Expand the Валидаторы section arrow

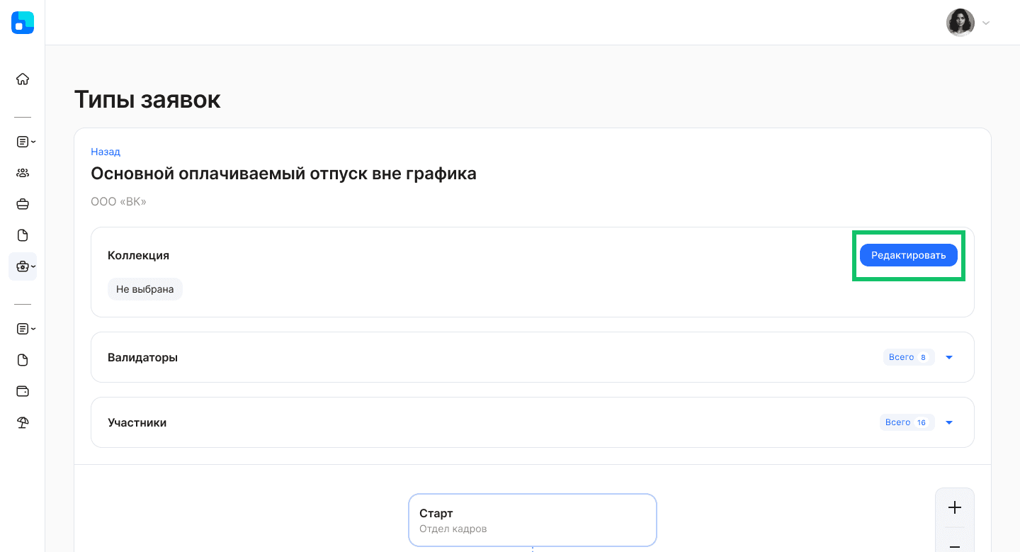click(x=949, y=357)
